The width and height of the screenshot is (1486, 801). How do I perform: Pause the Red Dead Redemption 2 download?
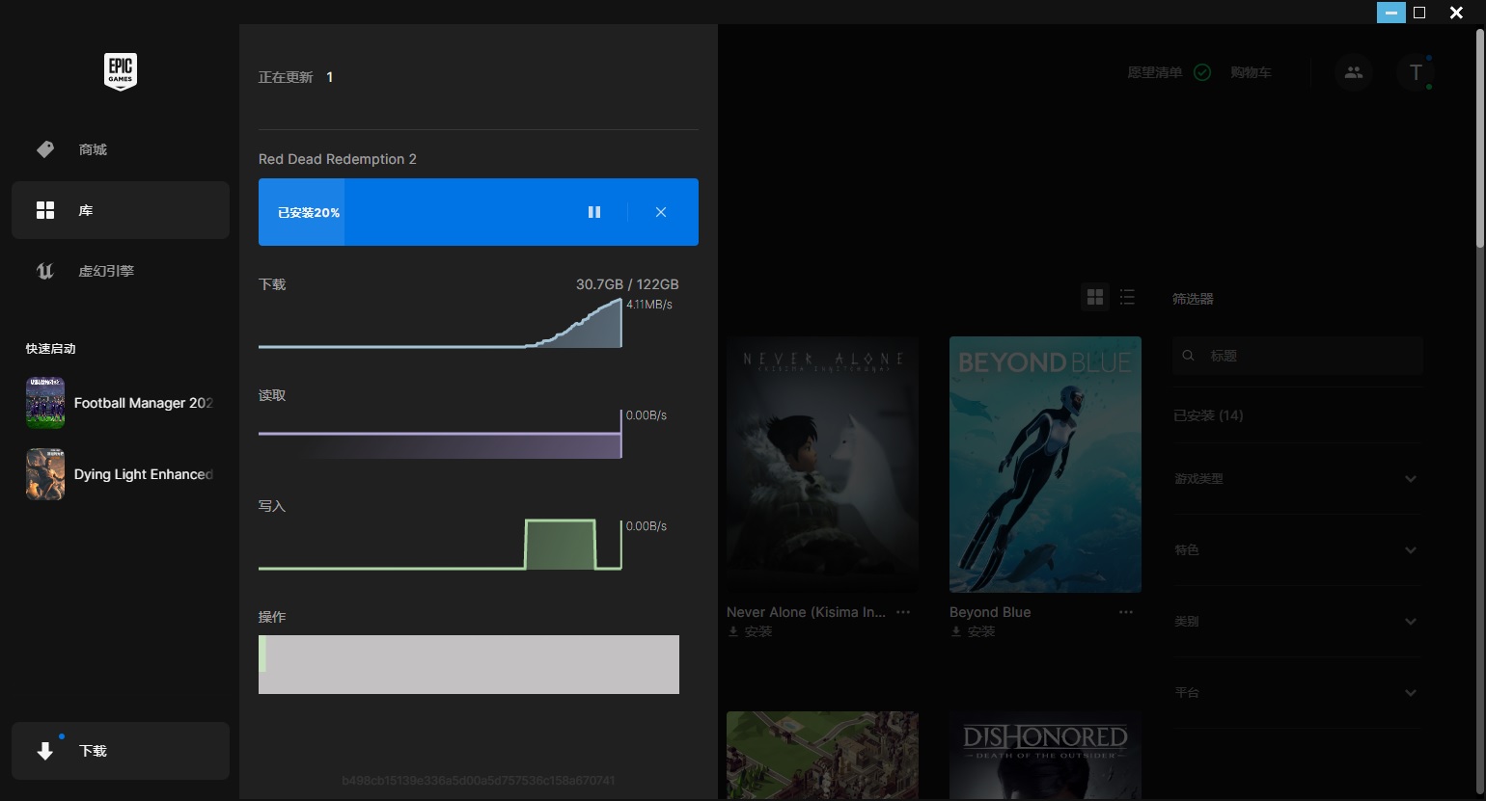pyautogui.click(x=594, y=212)
